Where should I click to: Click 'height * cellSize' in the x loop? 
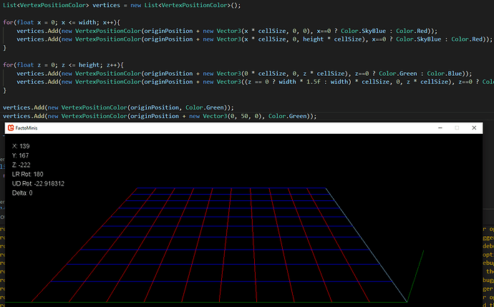(x=331, y=39)
